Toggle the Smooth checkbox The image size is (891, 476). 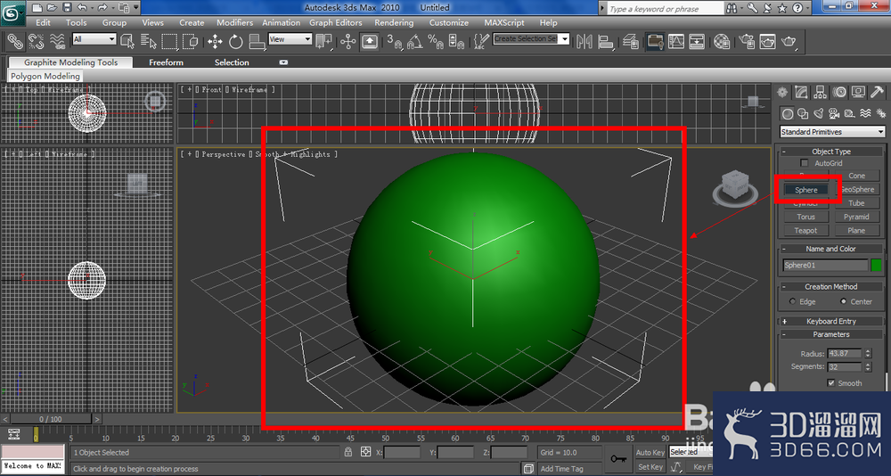click(831, 382)
